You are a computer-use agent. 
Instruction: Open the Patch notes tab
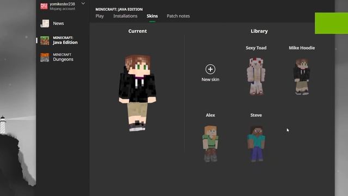click(178, 16)
